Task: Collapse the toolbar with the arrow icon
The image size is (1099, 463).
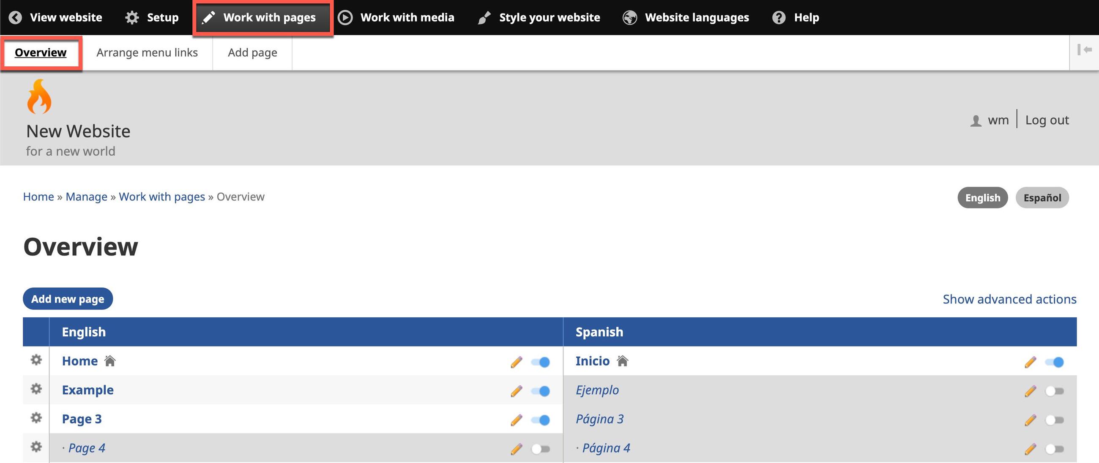Action: (1084, 50)
